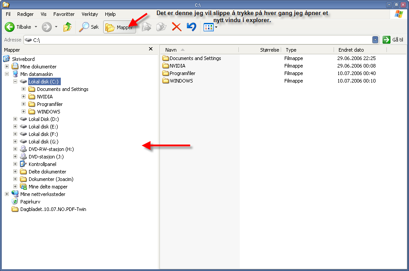Viewport: 409px width, 271px height.
Task: Open the Tilbake history dropdown arrow
Action: [36, 27]
